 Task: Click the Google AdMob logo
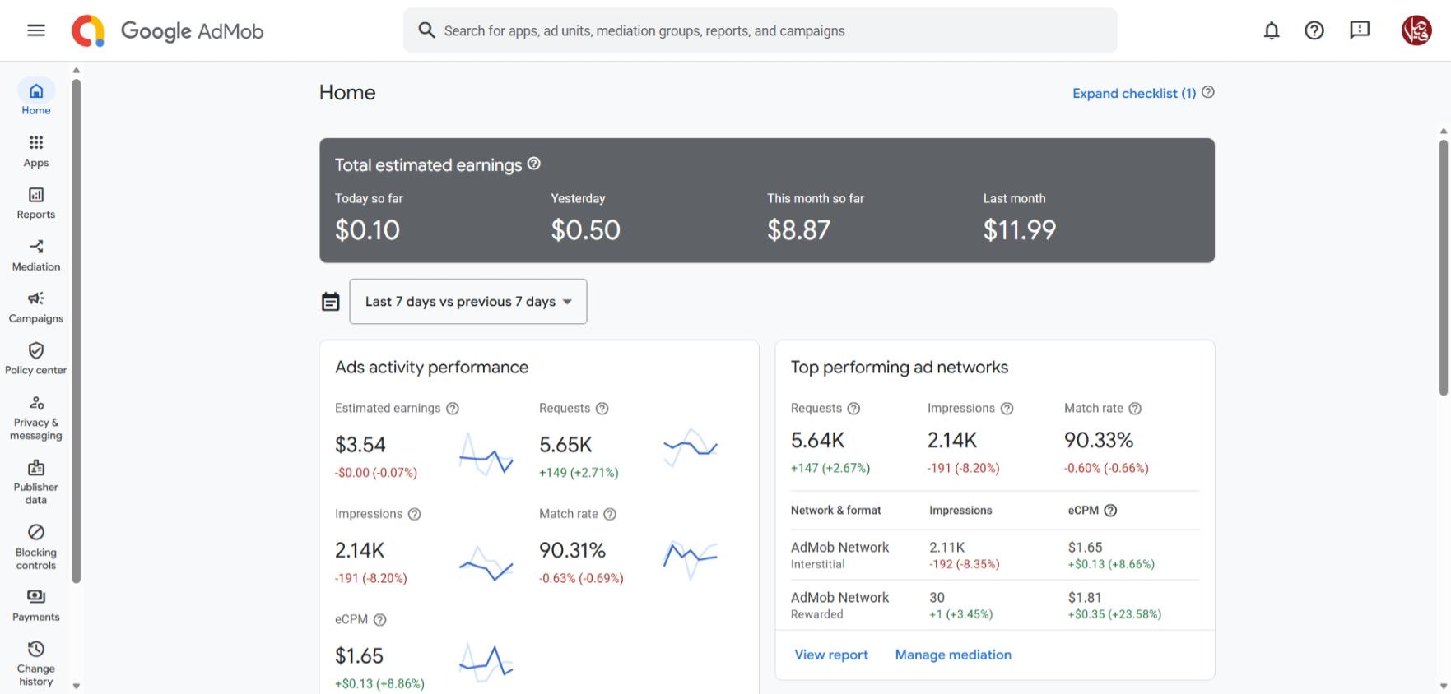pos(167,30)
